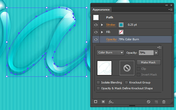Open the Color Burn blending mode dropdown
Screen dimensions: 176x110
click(110, 53)
